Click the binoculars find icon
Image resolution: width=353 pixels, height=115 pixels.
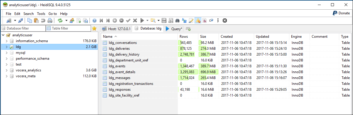tap(177, 20)
